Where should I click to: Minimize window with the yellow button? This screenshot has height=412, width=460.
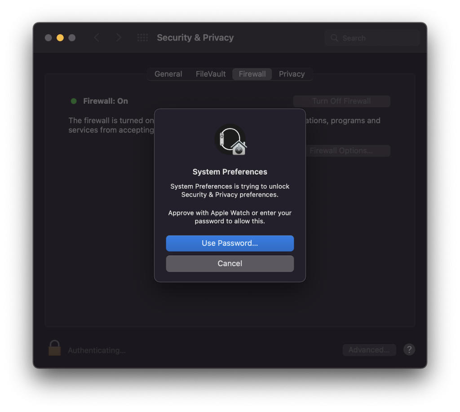[60, 38]
